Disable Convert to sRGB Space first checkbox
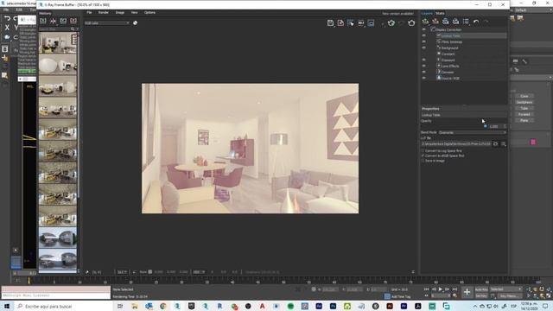This screenshot has width=553, height=311. pos(423,155)
